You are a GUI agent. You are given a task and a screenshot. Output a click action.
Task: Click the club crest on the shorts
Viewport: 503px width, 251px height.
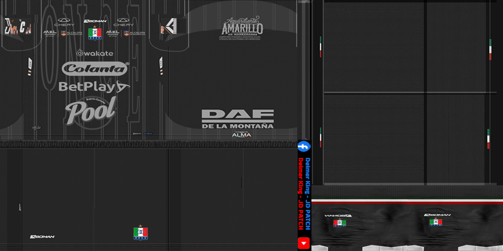tap(140, 232)
